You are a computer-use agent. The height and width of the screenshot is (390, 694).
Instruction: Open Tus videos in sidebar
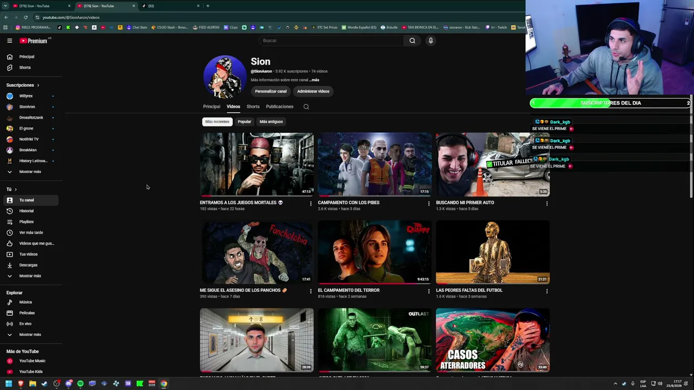(x=30, y=254)
